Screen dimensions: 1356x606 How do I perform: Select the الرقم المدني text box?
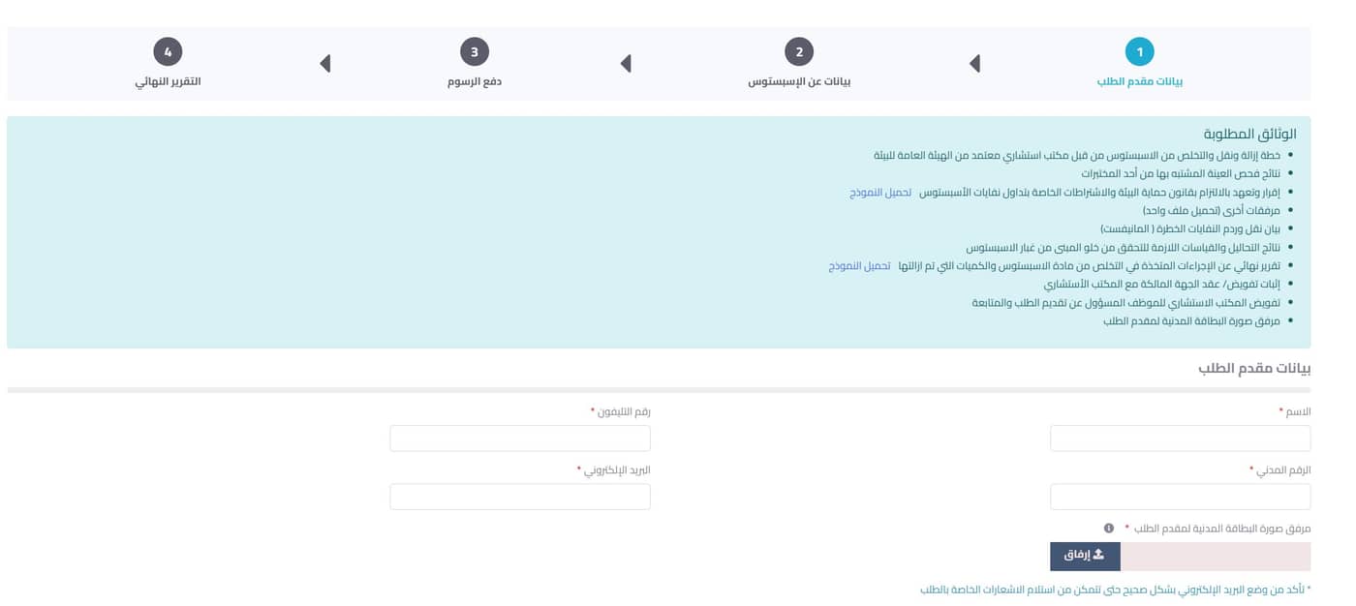coord(1180,497)
